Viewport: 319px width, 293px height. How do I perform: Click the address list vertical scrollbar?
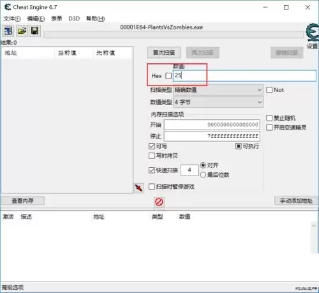click(314, 237)
